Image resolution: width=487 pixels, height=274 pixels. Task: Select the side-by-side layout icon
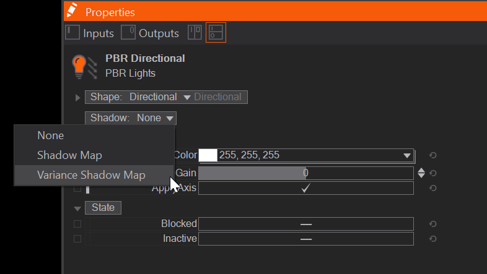pyautogui.click(x=195, y=33)
